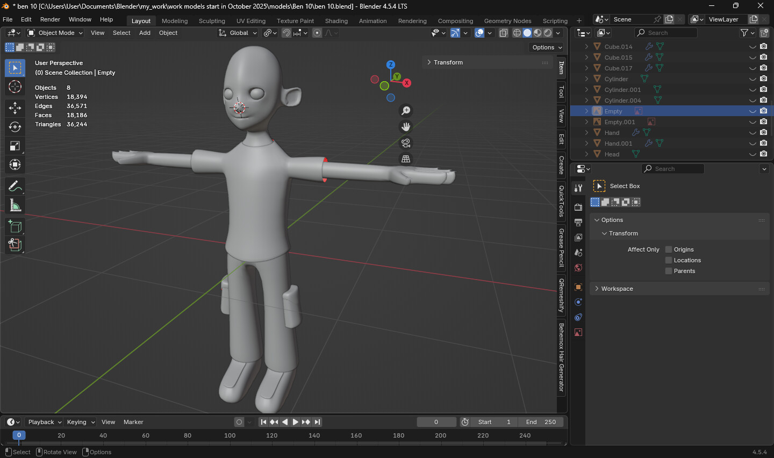Open the timeline Marker menu
Viewport: 774px width, 458px height.
click(x=133, y=422)
